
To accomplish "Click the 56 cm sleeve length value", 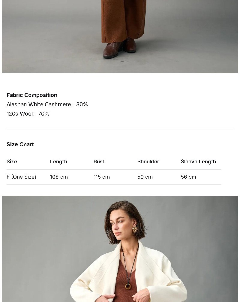I will pyautogui.click(x=188, y=177).
